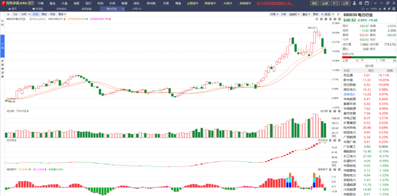Click the star favorite icon near 100%
The image size is (397, 196).
pos(385,9)
